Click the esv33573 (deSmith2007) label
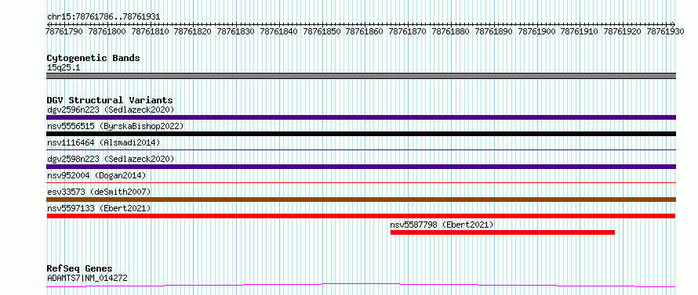 [98, 192]
